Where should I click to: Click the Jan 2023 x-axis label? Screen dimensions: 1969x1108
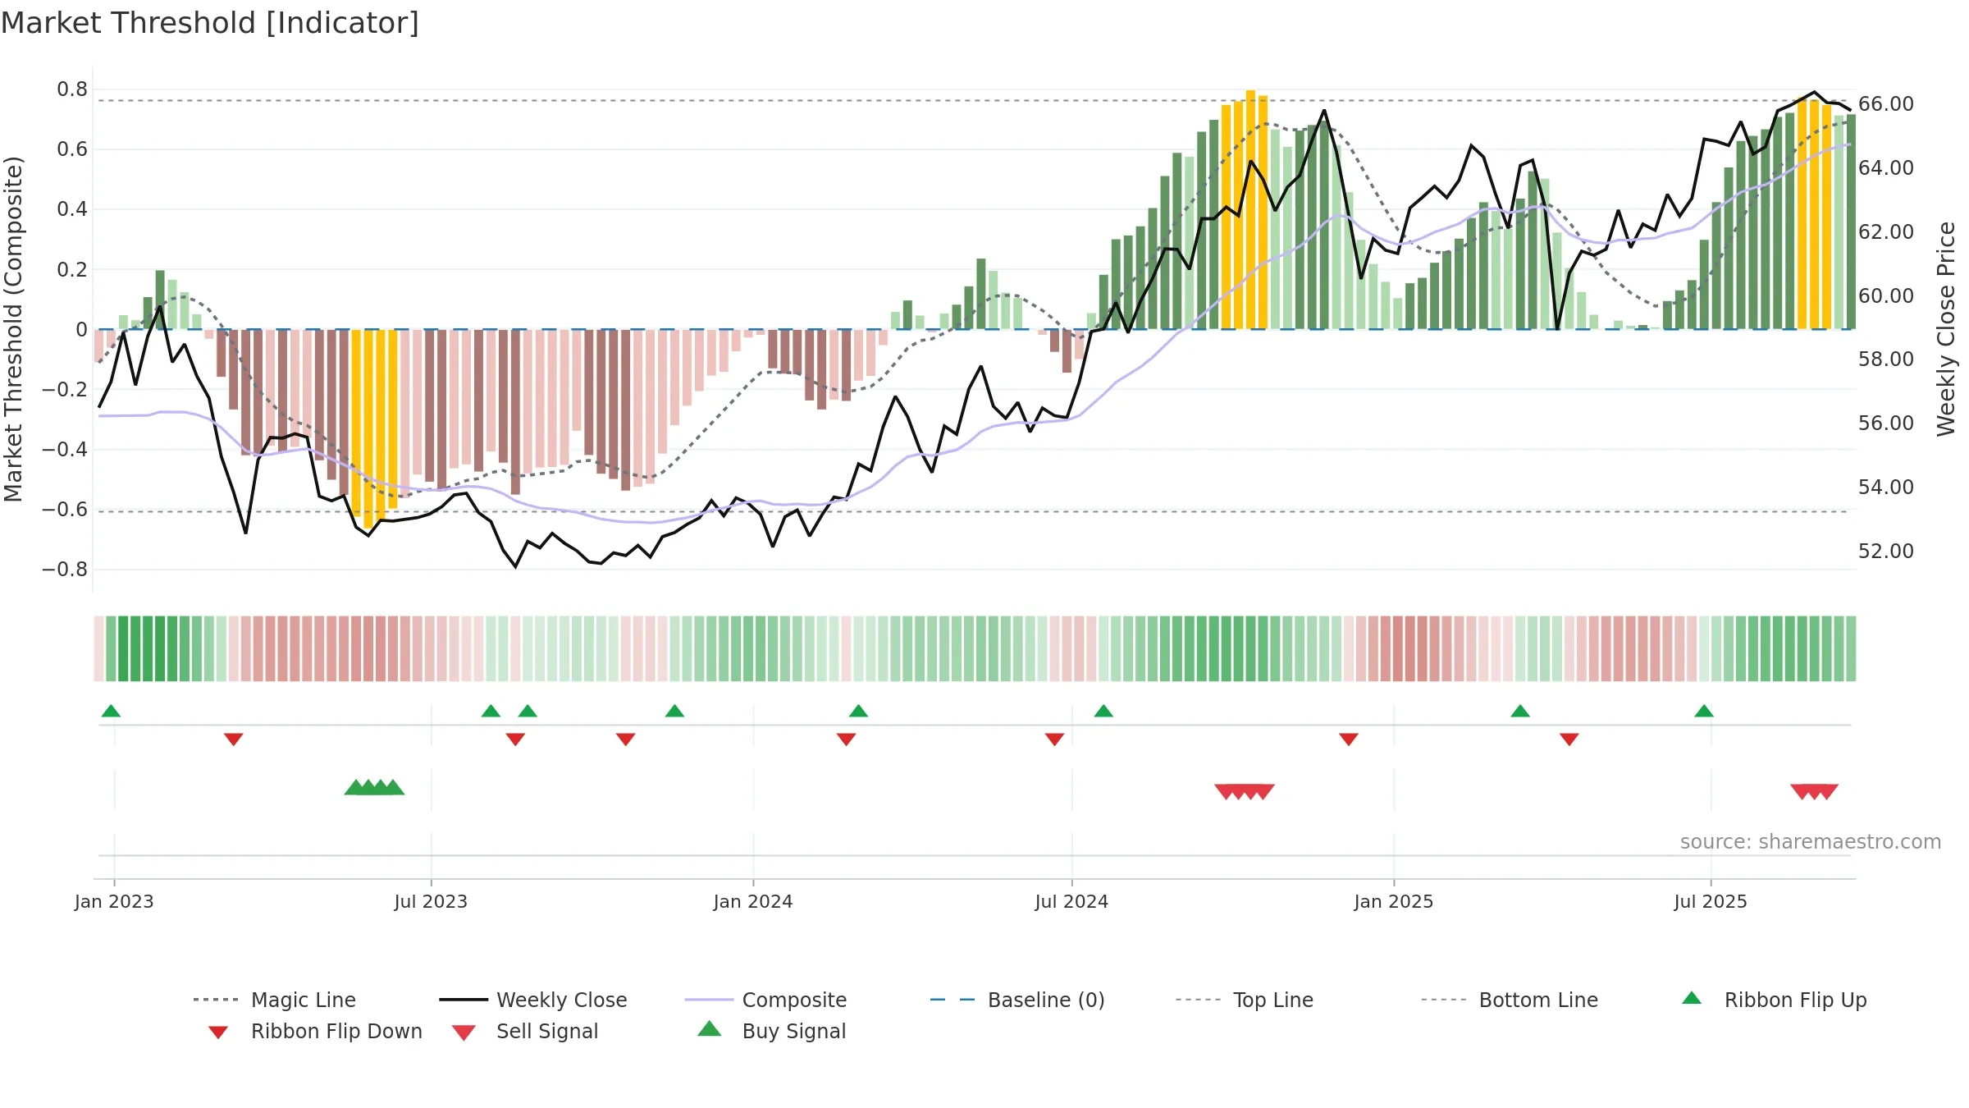coord(114,901)
